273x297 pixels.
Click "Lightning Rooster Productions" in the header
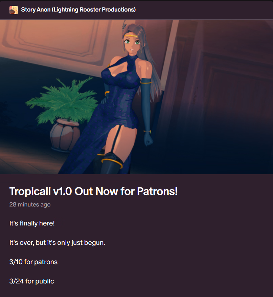94,9
